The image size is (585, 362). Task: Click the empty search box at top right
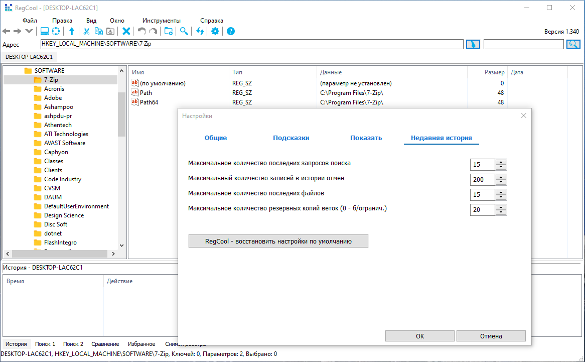coord(523,44)
